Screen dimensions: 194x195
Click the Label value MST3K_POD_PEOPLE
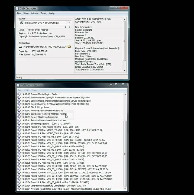(38, 30)
